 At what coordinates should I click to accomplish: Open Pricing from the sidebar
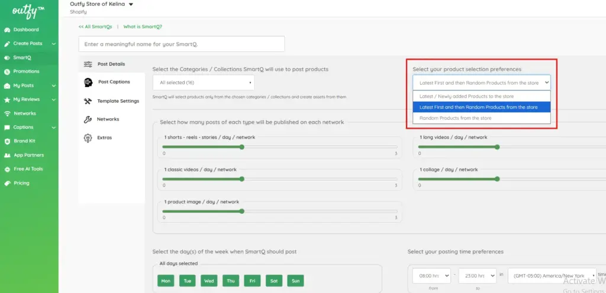[22, 183]
